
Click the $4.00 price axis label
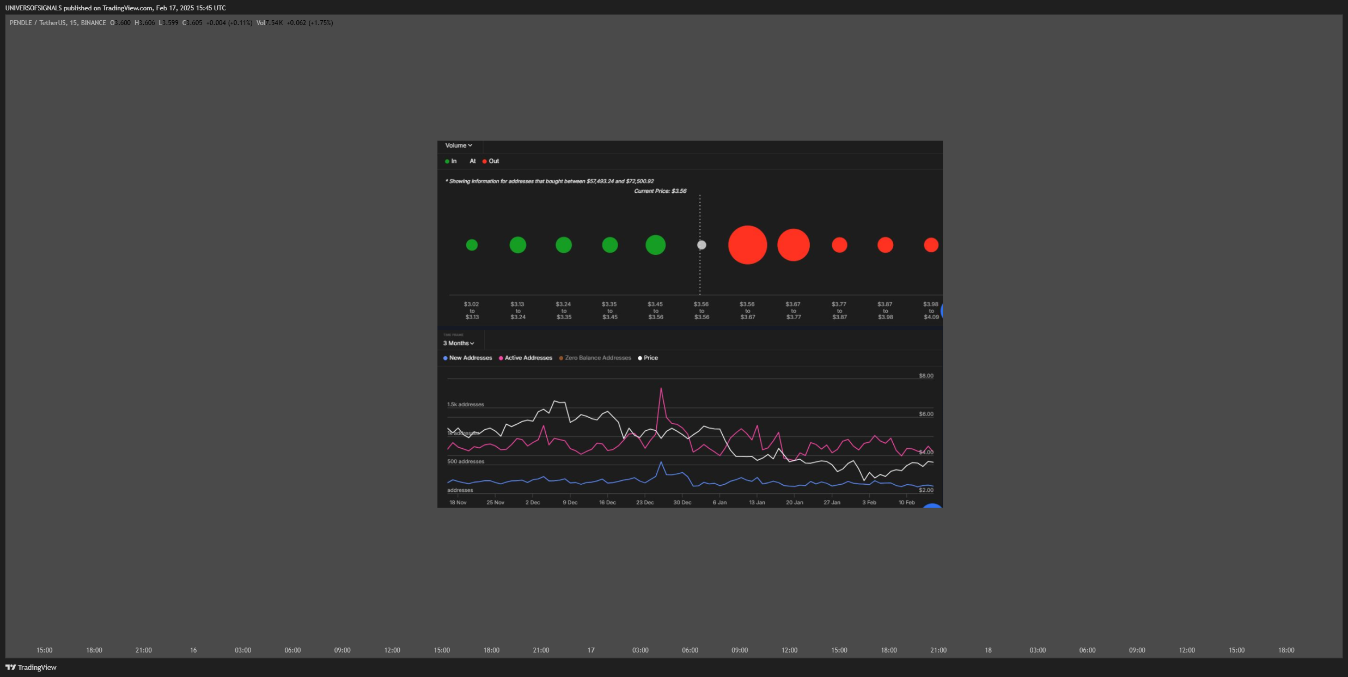[x=926, y=452]
